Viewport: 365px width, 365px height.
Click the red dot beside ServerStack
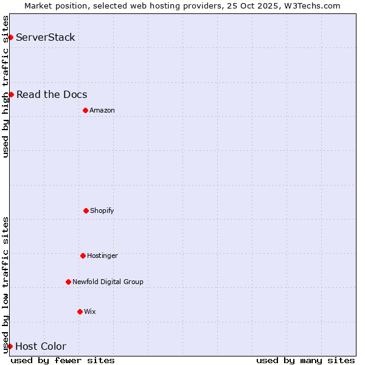10,38
